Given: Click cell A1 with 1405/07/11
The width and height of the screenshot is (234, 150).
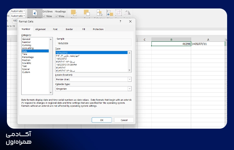Looking at the screenshot, I should point(208,44).
